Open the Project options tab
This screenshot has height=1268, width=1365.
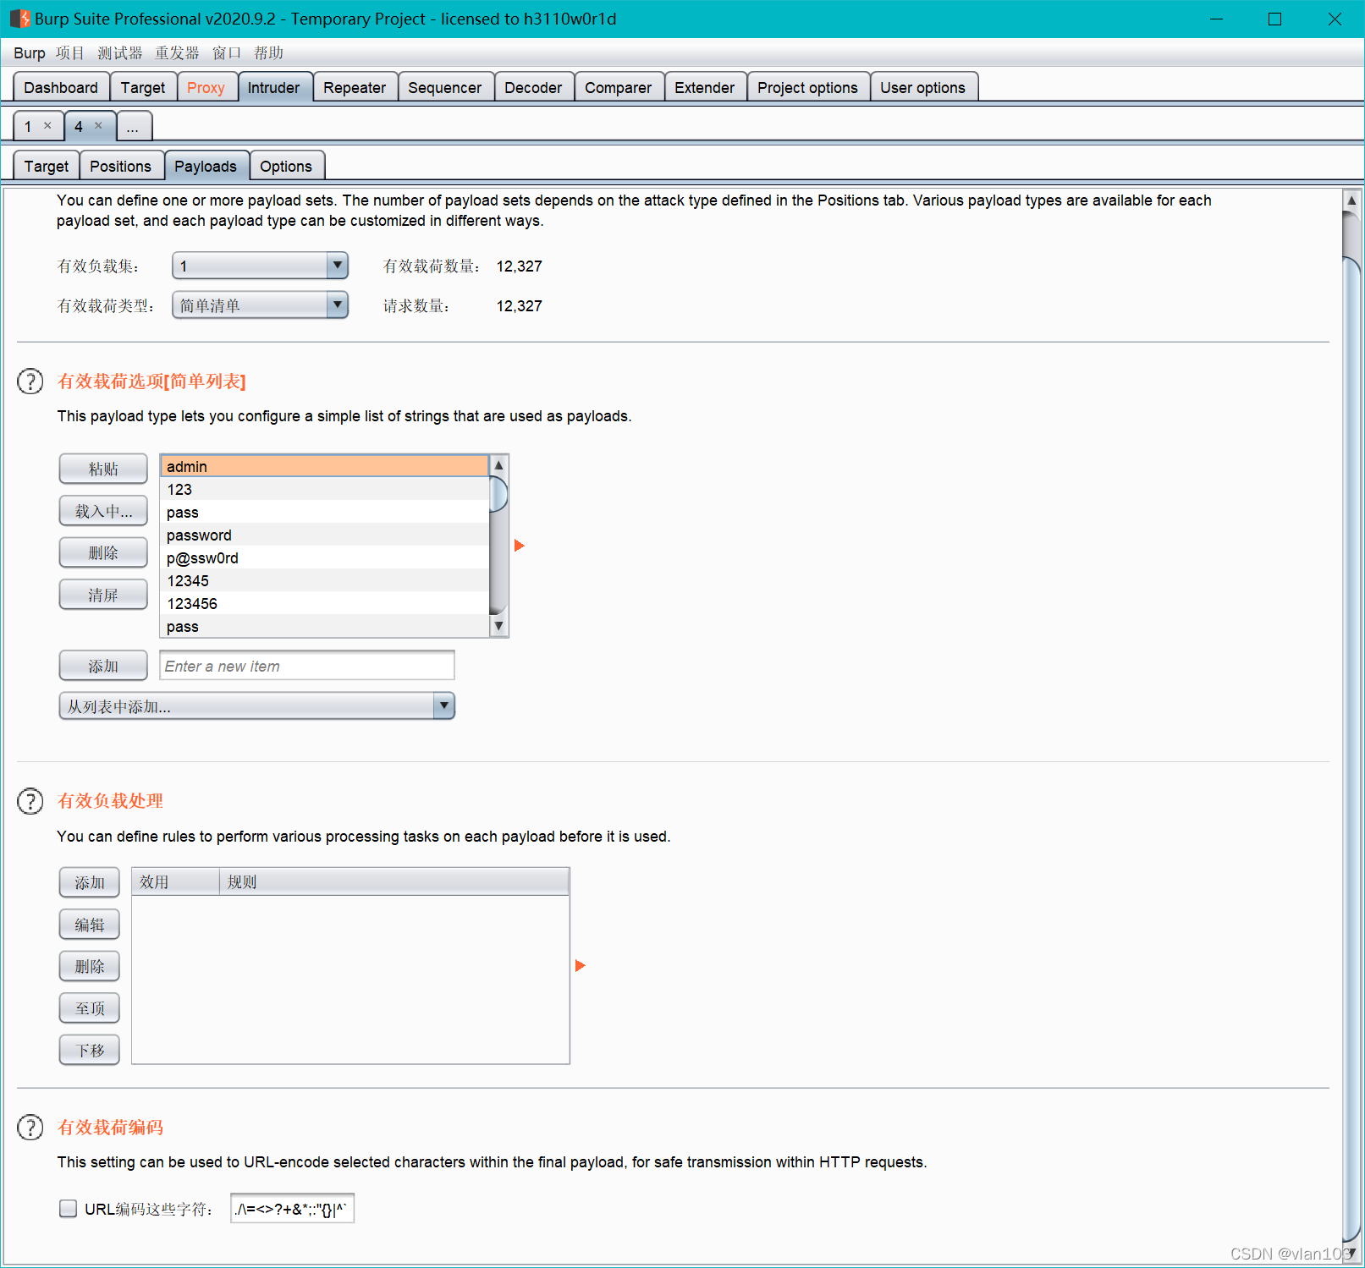pos(808,87)
